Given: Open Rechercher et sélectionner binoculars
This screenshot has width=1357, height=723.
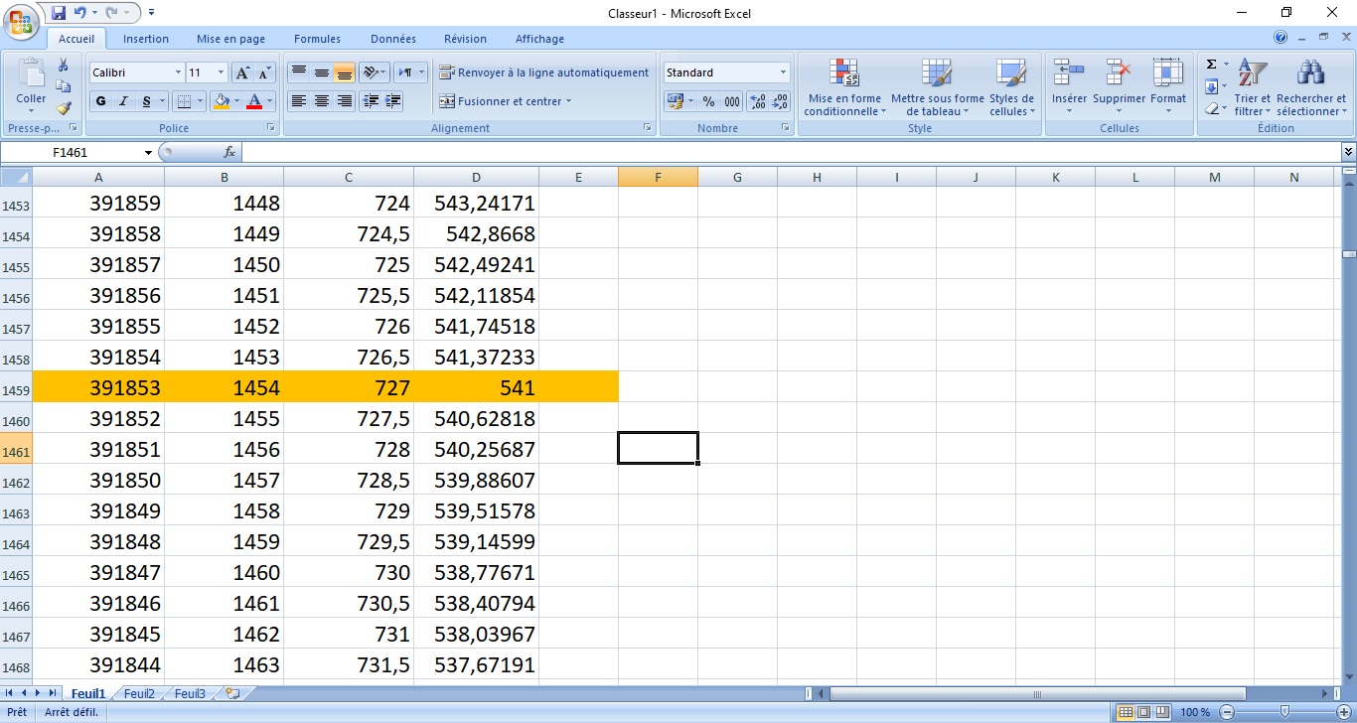Looking at the screenshot, I should click(1310, 87).
